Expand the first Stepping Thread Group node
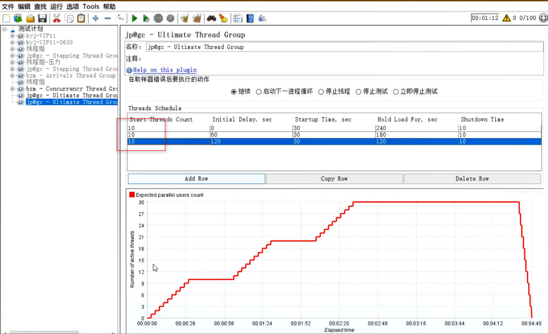This screenshot has height=334, width=548. pyautogui.click(x=12, y=56)
